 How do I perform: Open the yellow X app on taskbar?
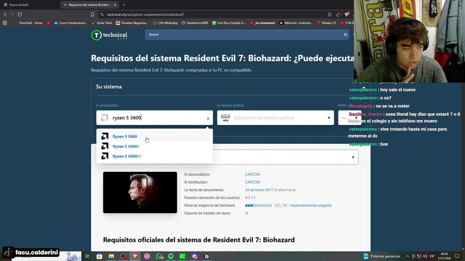coord(206,256)
